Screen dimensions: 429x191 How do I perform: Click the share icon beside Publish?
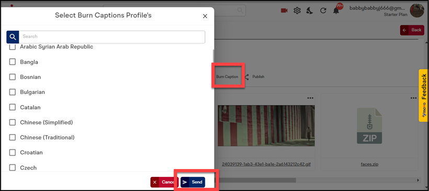click(x=246, y=77)
